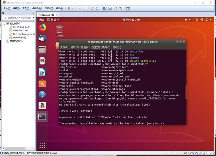Open the terminal 文件(F) menu

pyautogui.click(x=64, y=47)
